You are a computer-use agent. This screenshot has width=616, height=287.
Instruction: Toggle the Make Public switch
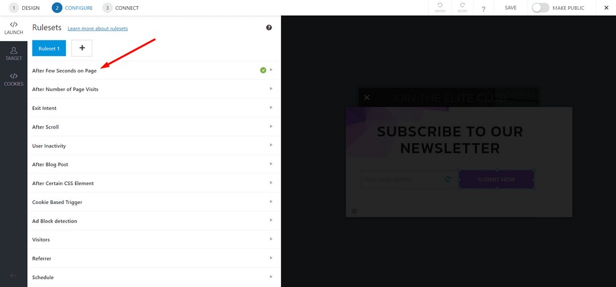[x=540, y=8]
